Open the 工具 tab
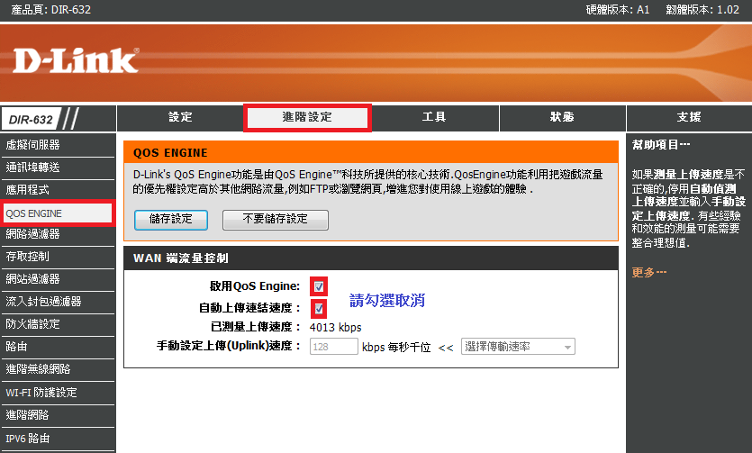752x453 pixels. click(x=434, y=117)
